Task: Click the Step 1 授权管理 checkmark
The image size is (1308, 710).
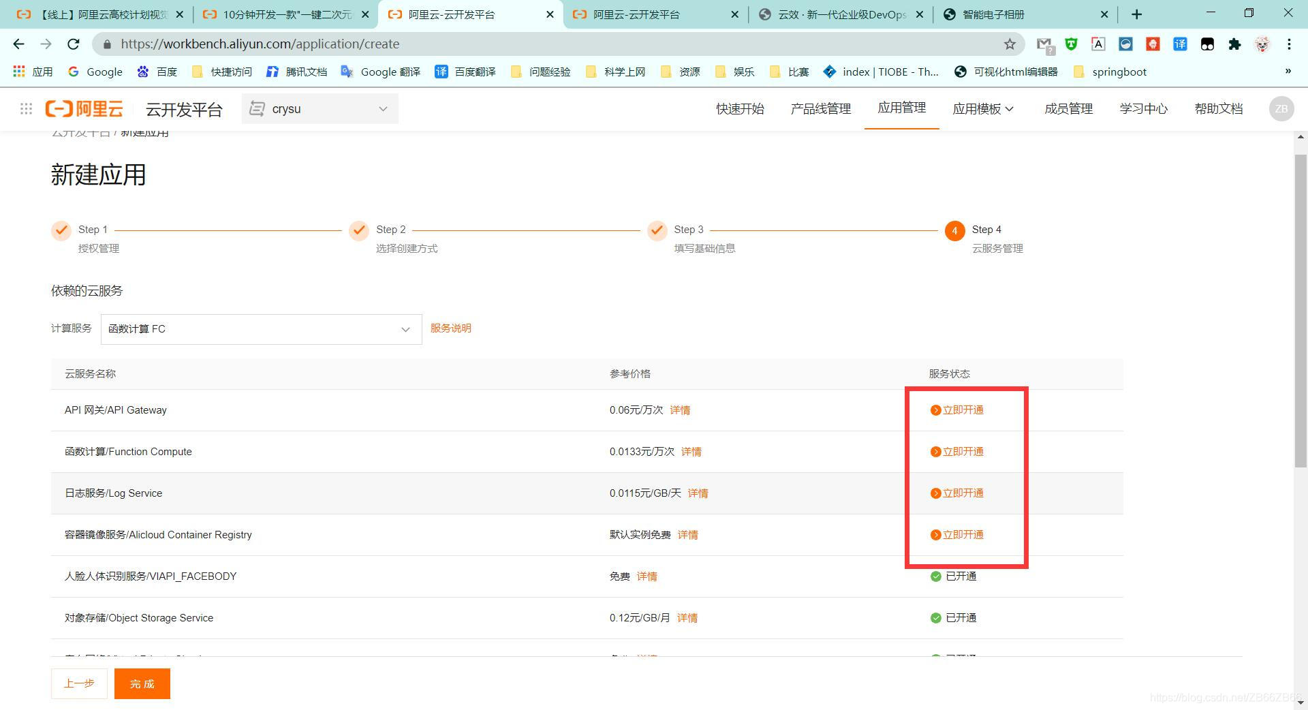Action: [61, 230]
